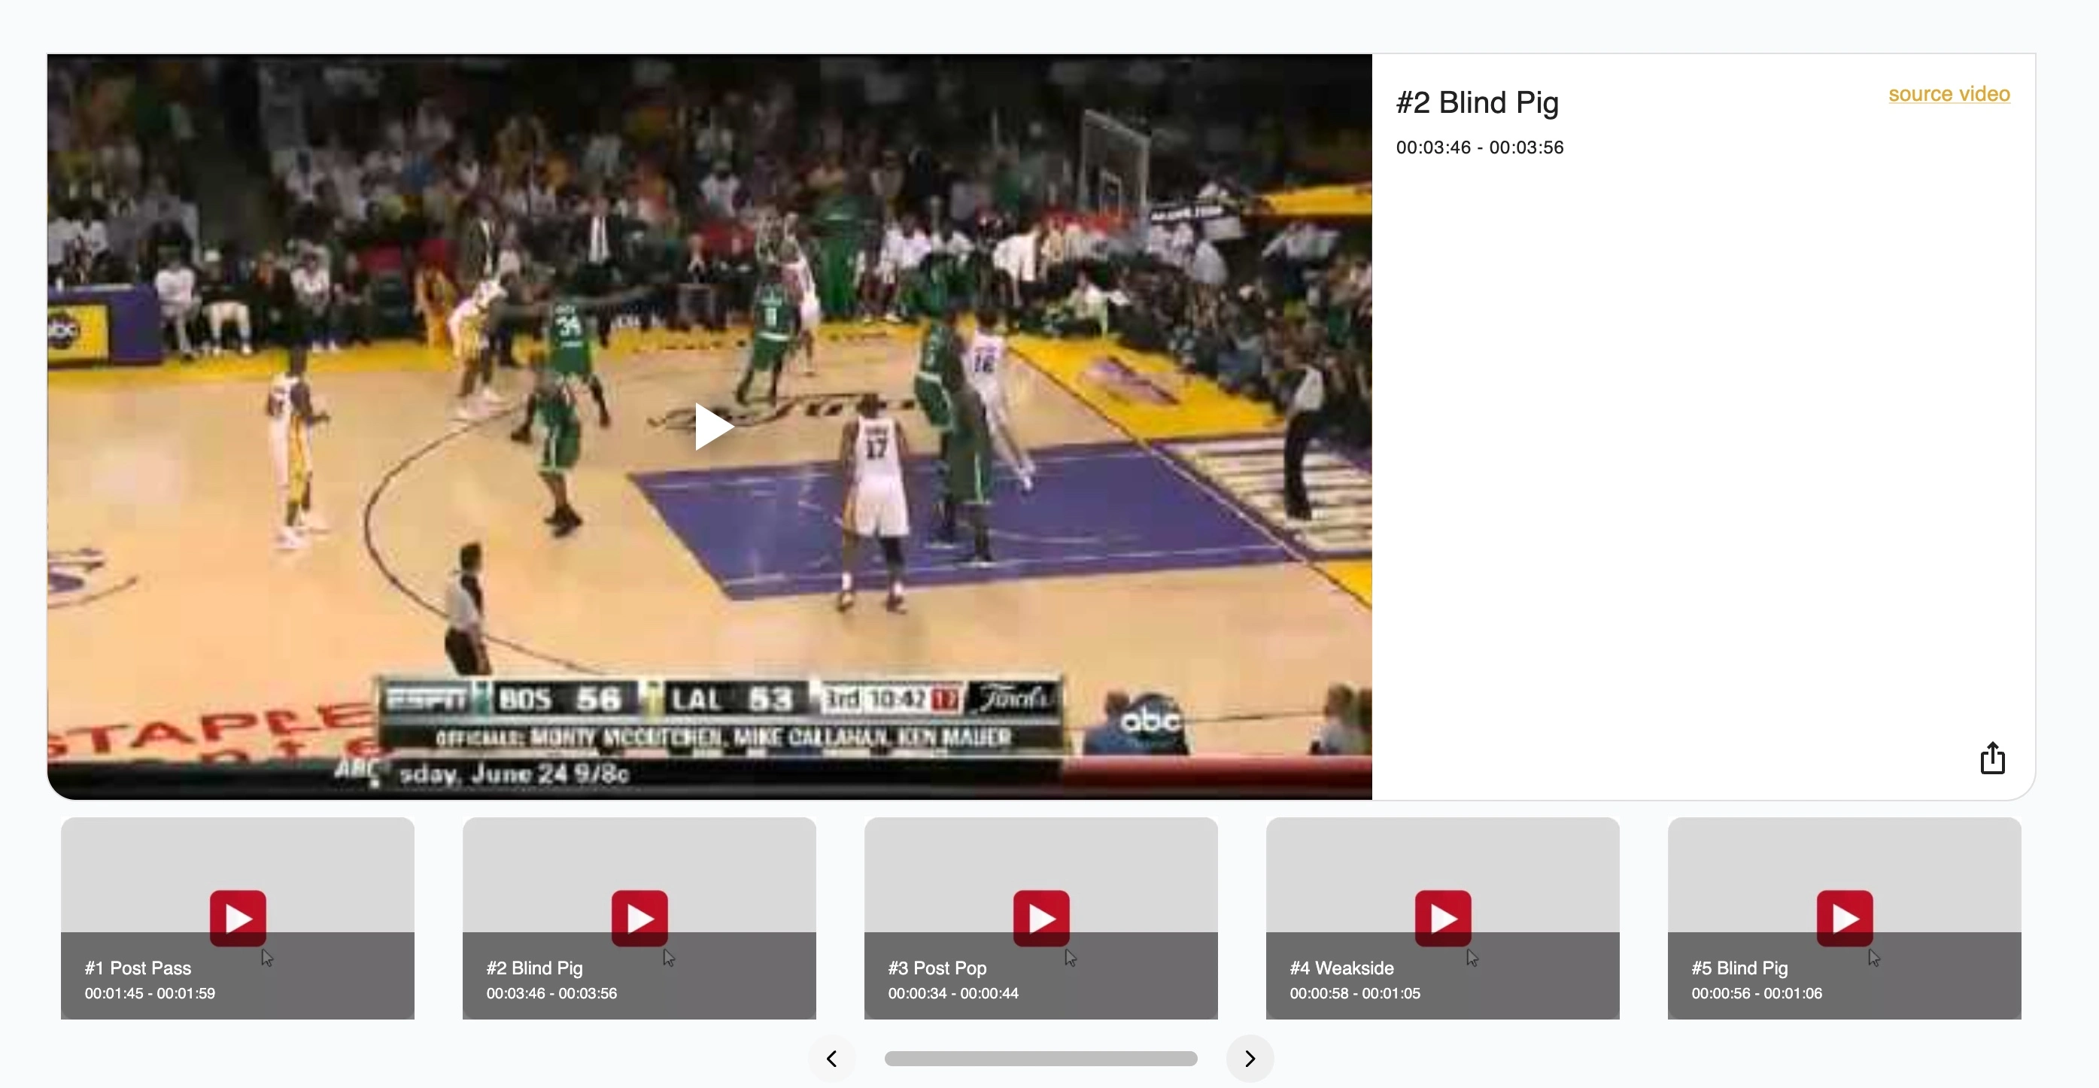2099x1088 pixels.
Task: Advance the carousel using the right arrow control
Action: click(x=1249, y=1058)
